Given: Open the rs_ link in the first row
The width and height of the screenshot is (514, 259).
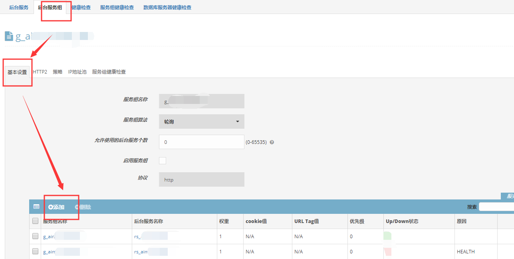Looking at the screenshot, I should [x=138, y=235].
